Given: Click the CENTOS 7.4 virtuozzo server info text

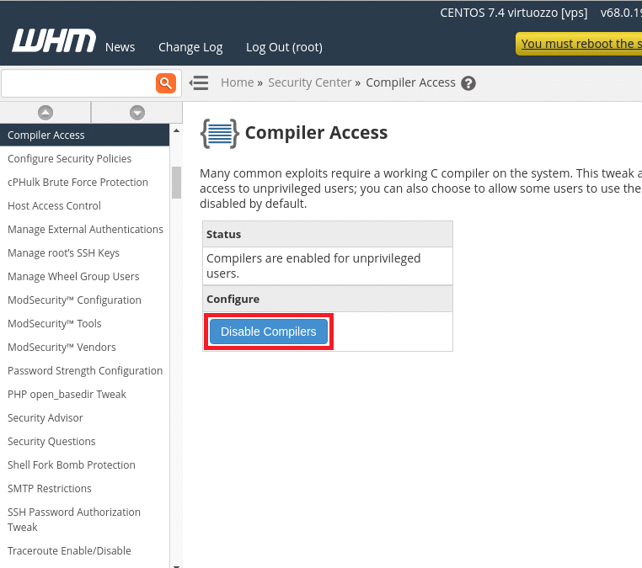Looking at the screenshot, I should pyautogui.click(x=513, y=13).
